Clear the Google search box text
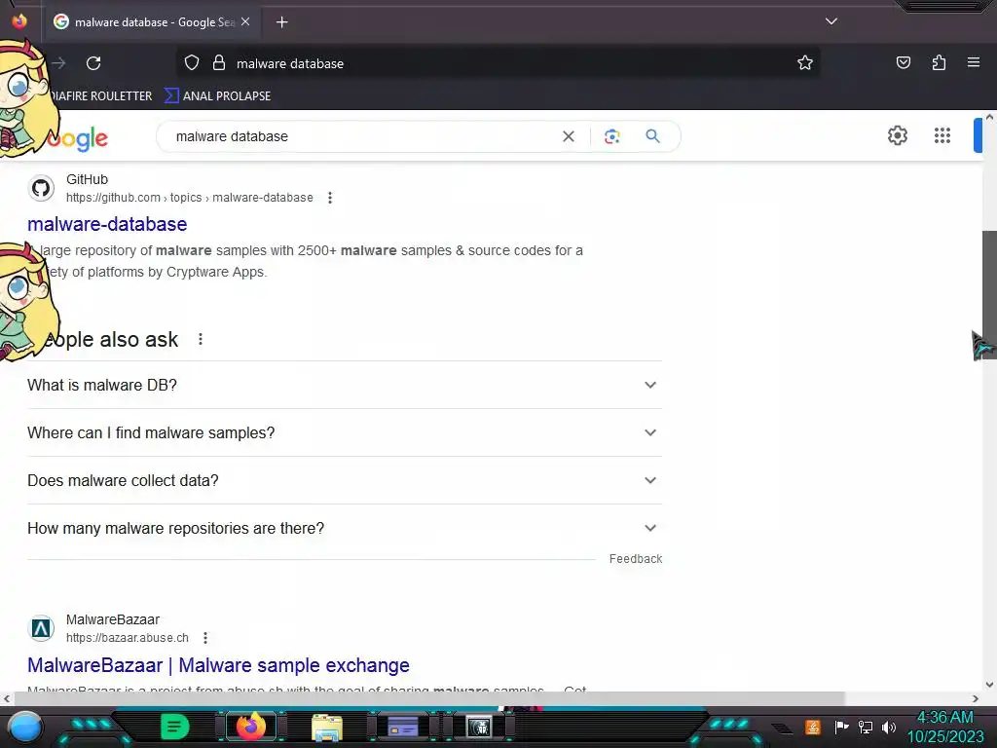997x748 pixels. click(x=569, y=136)
